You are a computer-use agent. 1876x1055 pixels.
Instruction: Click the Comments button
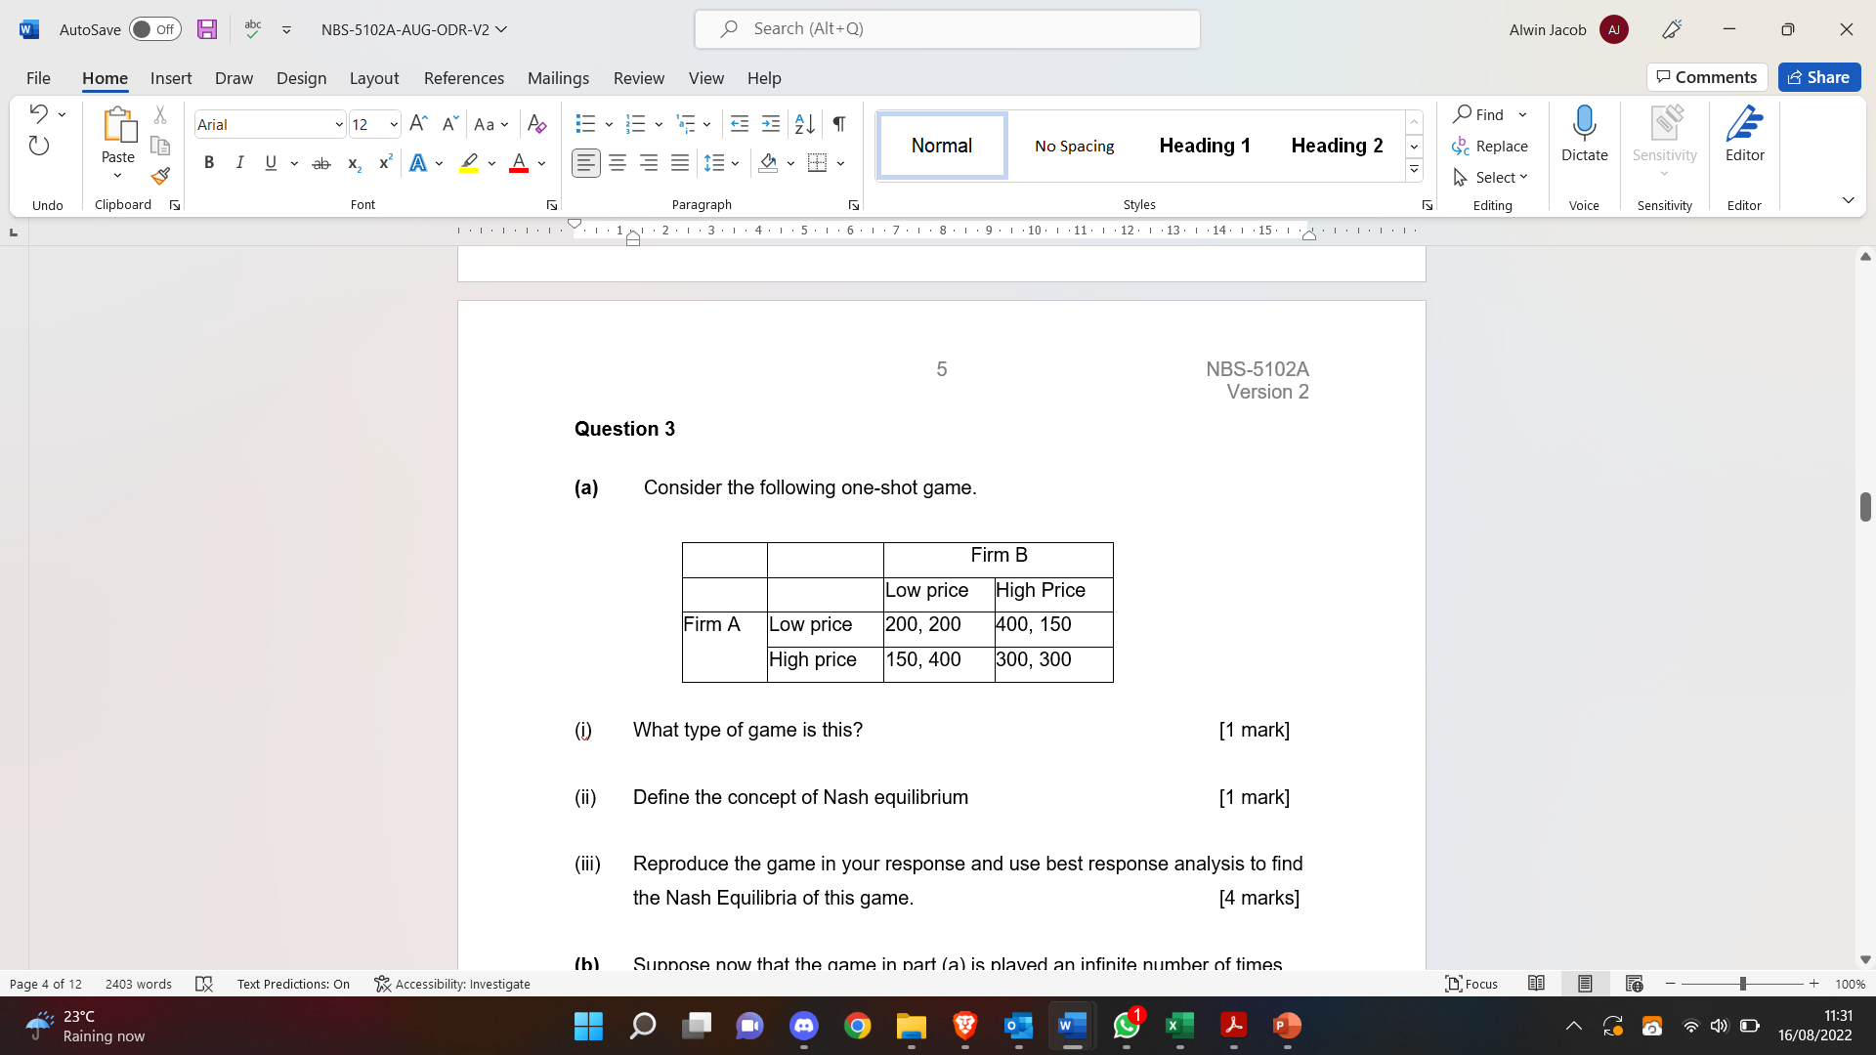[1706, 76]
